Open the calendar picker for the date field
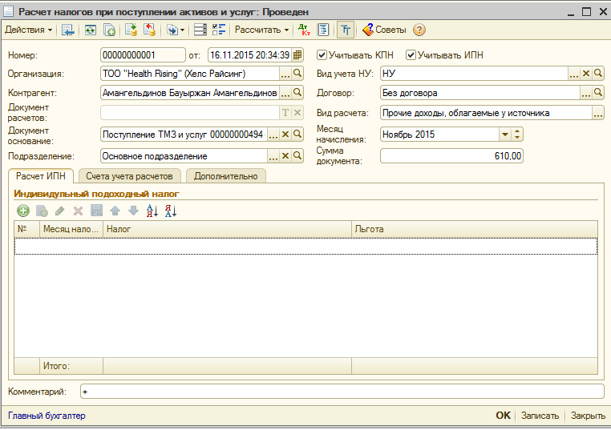Image resolution: width=611 pixels, height=430 pixels. [297, 55]
